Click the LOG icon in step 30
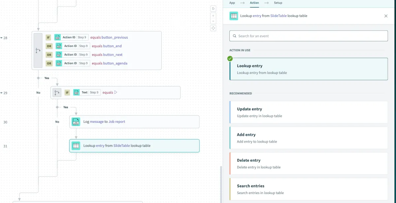This screenshot has height=203, width=396. click(x=76, y=122)
